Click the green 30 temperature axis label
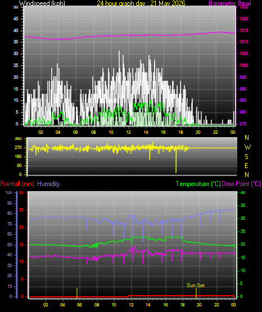The height and width of the screenshot is (312, 262). (243, 218)
